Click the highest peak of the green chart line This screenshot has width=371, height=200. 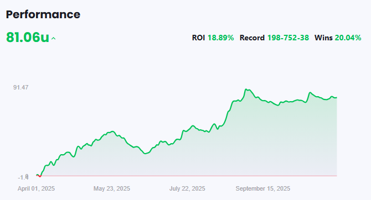tap(246, 90)
